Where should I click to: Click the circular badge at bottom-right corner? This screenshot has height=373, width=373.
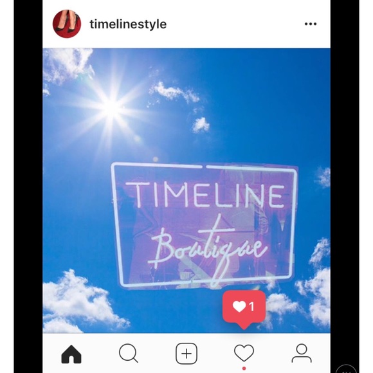pyautogui.click(x=346, y=369)
